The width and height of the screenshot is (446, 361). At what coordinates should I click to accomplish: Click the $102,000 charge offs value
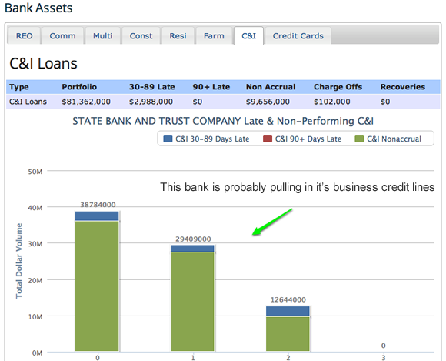point(332,102)
